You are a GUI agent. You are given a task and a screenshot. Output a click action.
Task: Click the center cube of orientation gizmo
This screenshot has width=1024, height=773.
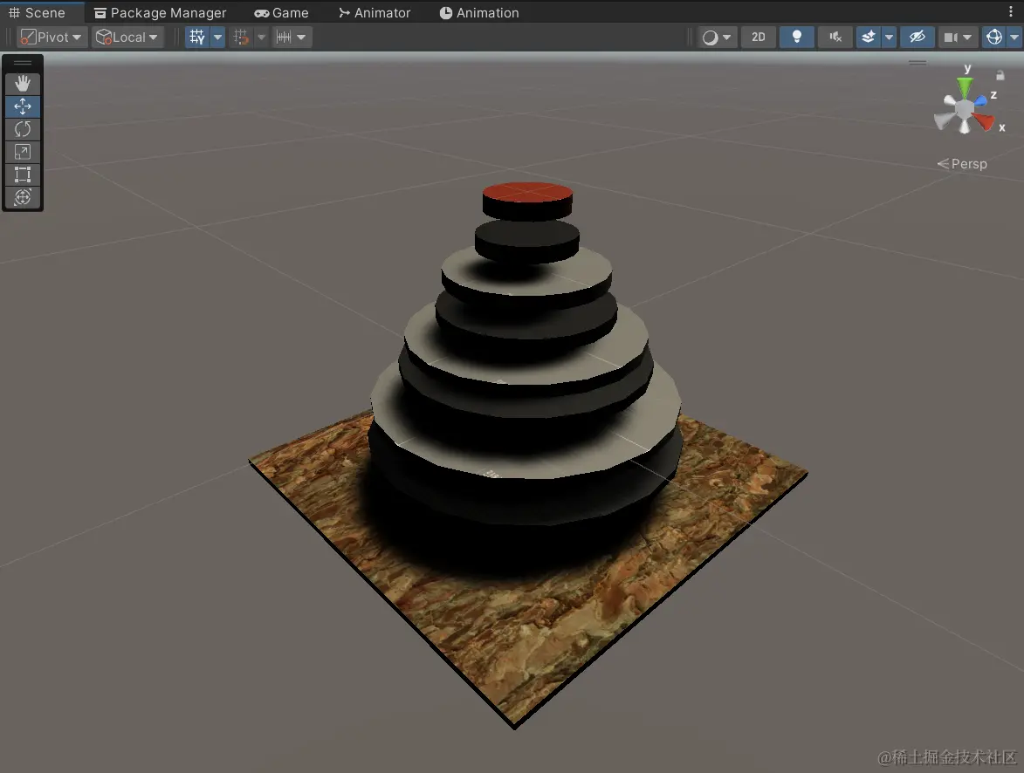[964, 108]
